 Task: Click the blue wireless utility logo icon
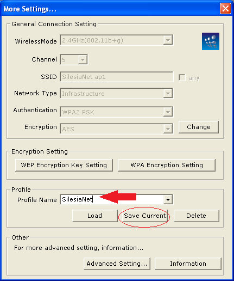pos(211,41)
